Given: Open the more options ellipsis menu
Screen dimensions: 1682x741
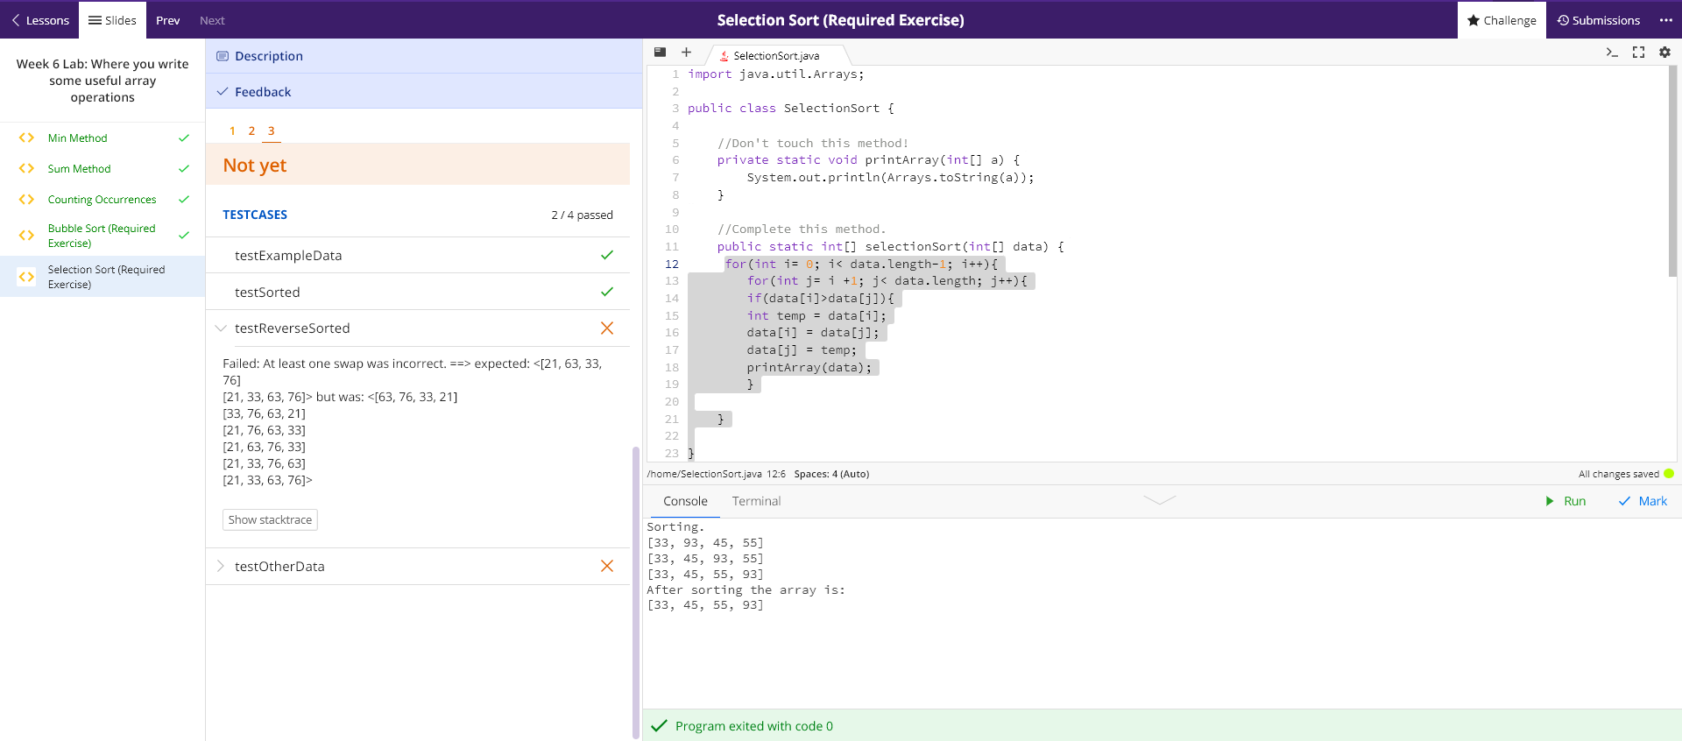Looking at the screenshot, I should point(1665,20).
